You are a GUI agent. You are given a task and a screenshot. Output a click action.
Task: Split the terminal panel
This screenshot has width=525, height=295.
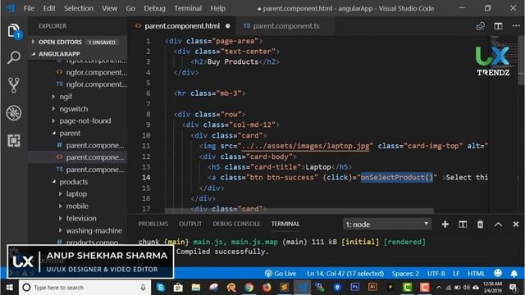tap(463, 224)
